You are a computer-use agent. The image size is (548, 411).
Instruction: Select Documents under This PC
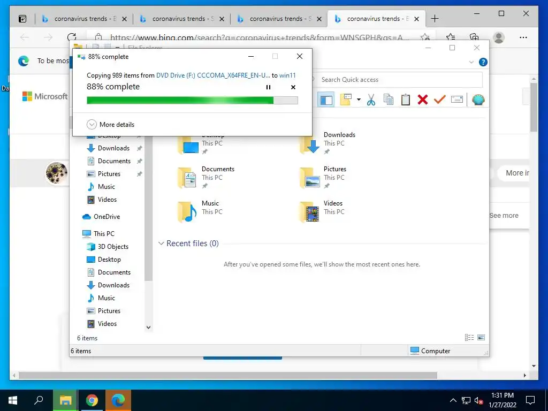click(114, 272)
